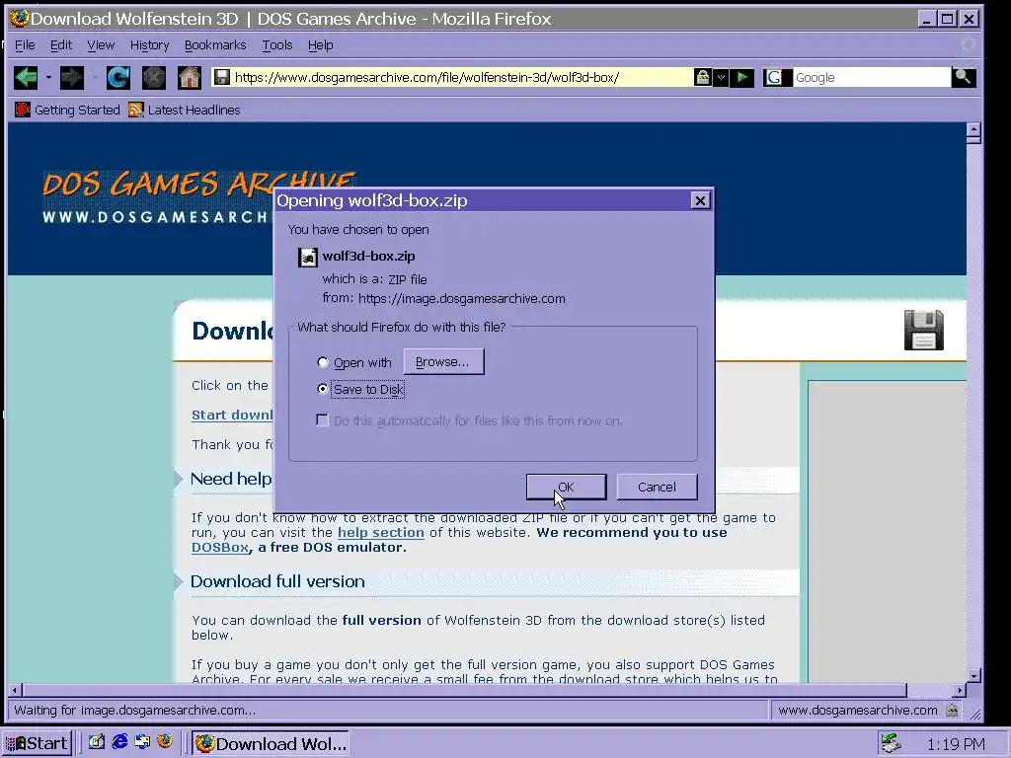Viewport: 1011px width, 758px height.
Task: Open the DOSBox link
Action: point(220,547)
